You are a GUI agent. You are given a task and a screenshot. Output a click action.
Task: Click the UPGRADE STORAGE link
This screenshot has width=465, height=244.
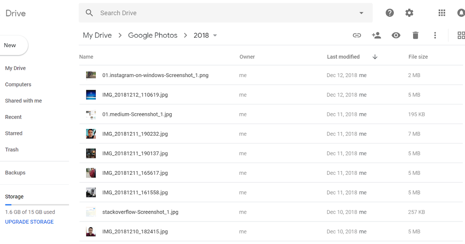(29, 222)
